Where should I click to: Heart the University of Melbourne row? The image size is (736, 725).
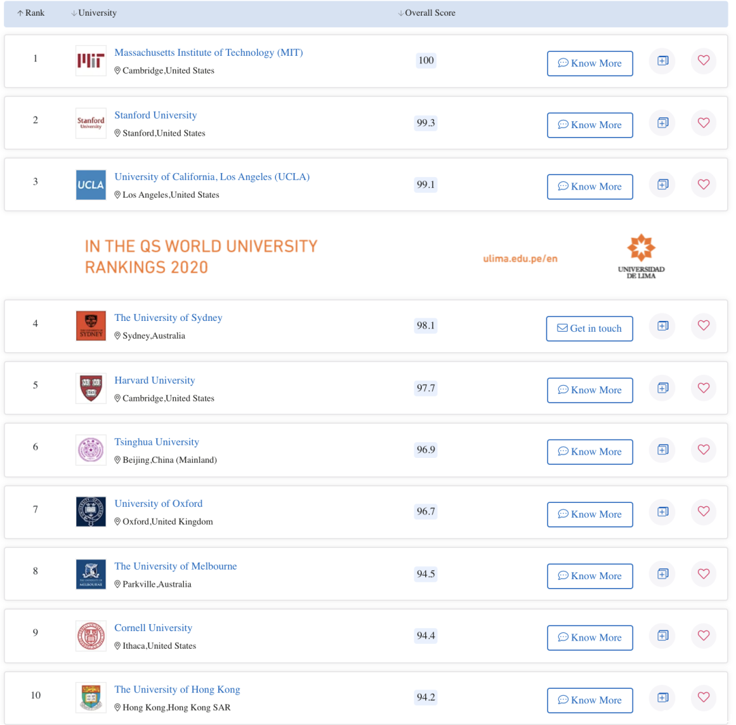[x=703, y=574]
